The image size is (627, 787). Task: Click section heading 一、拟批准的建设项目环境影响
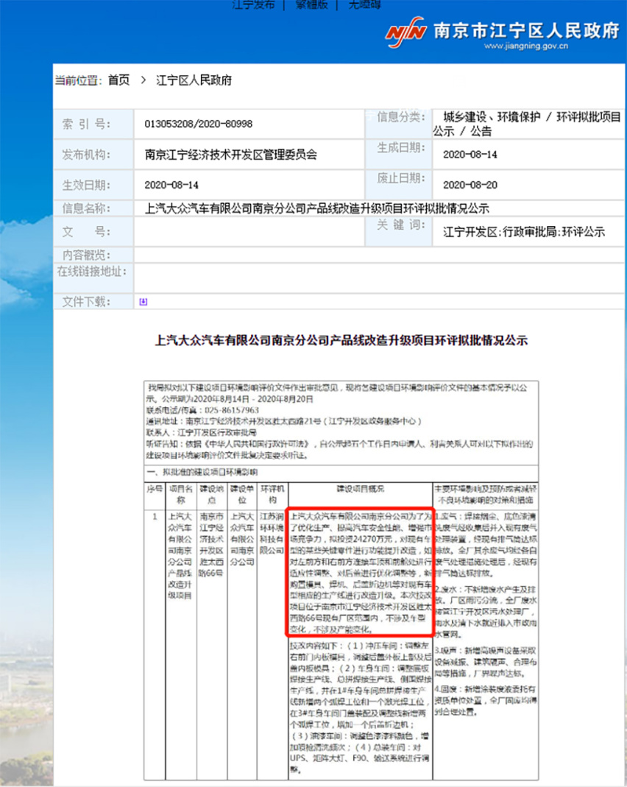click(202, 473)
